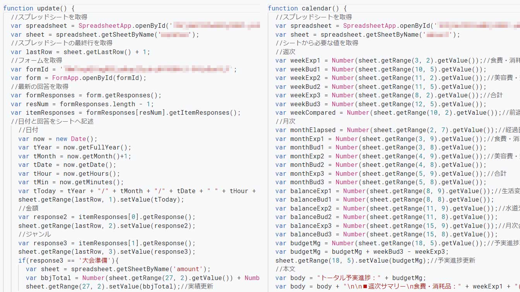Click the 'var balanceBud2' declaration line
This screenshot has height=292, width=520.
click(387, 217)
